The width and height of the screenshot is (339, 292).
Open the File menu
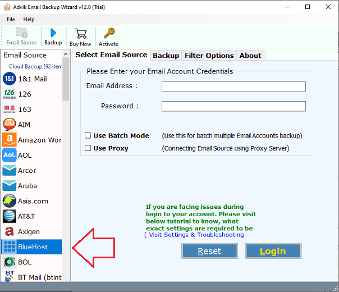[11, 19]
